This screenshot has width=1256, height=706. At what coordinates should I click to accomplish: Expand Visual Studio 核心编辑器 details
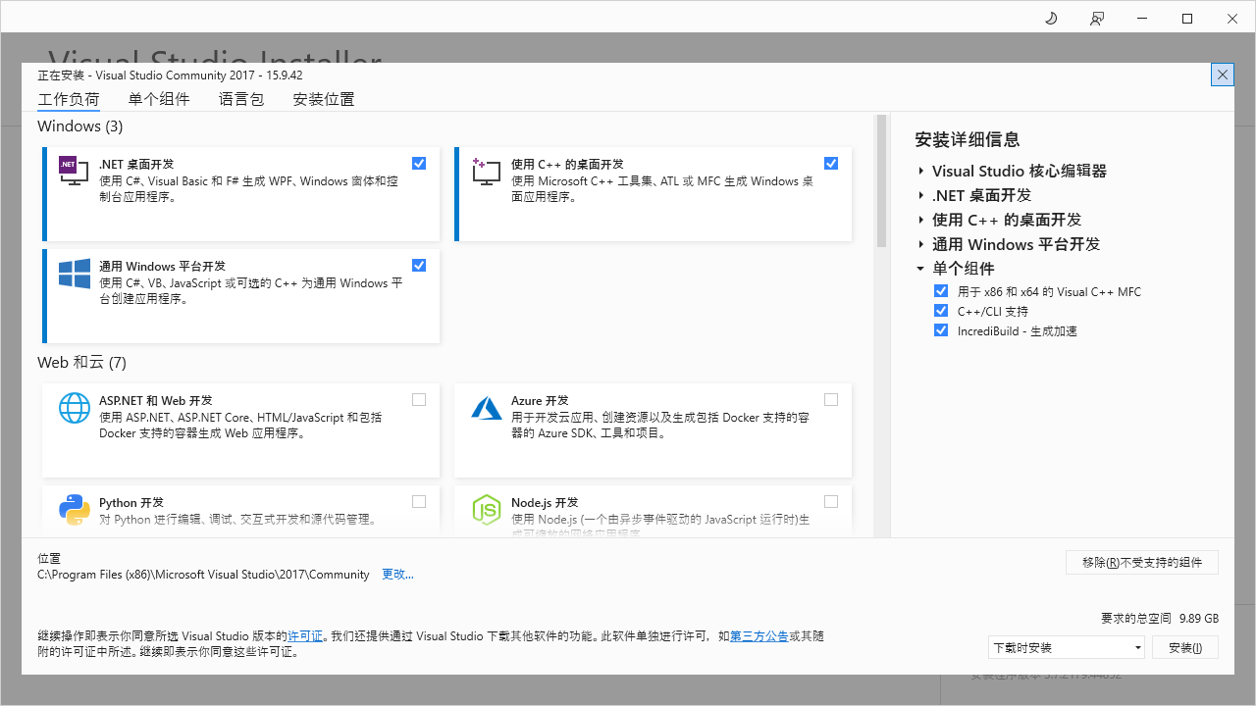click(921, 171)
